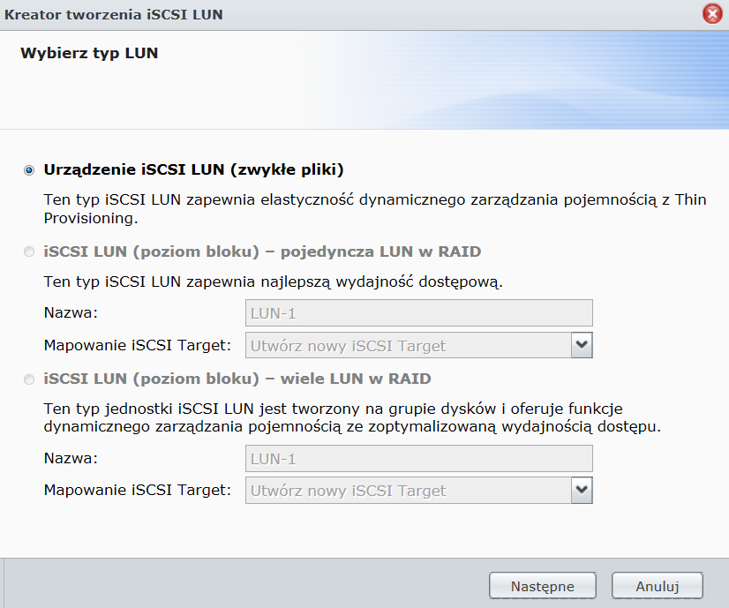Viewport: 729px width, 608px height.
Task: Click the 'Kreator tworzenia iSCSI LUN' title bar
Action: pos(265,14)
